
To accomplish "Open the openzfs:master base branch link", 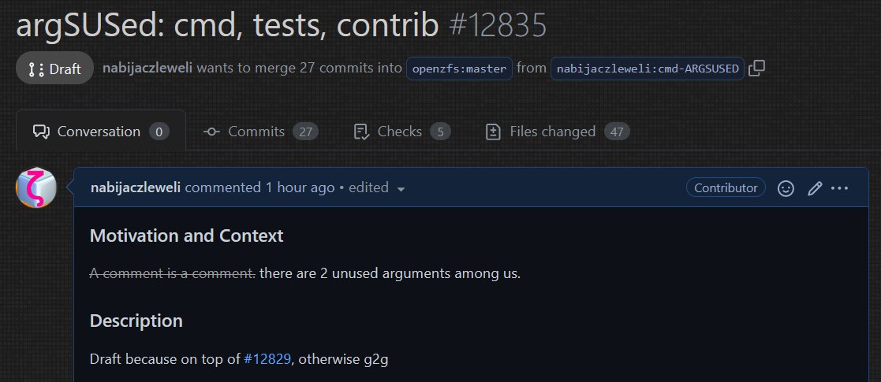I will click(461, 69).
